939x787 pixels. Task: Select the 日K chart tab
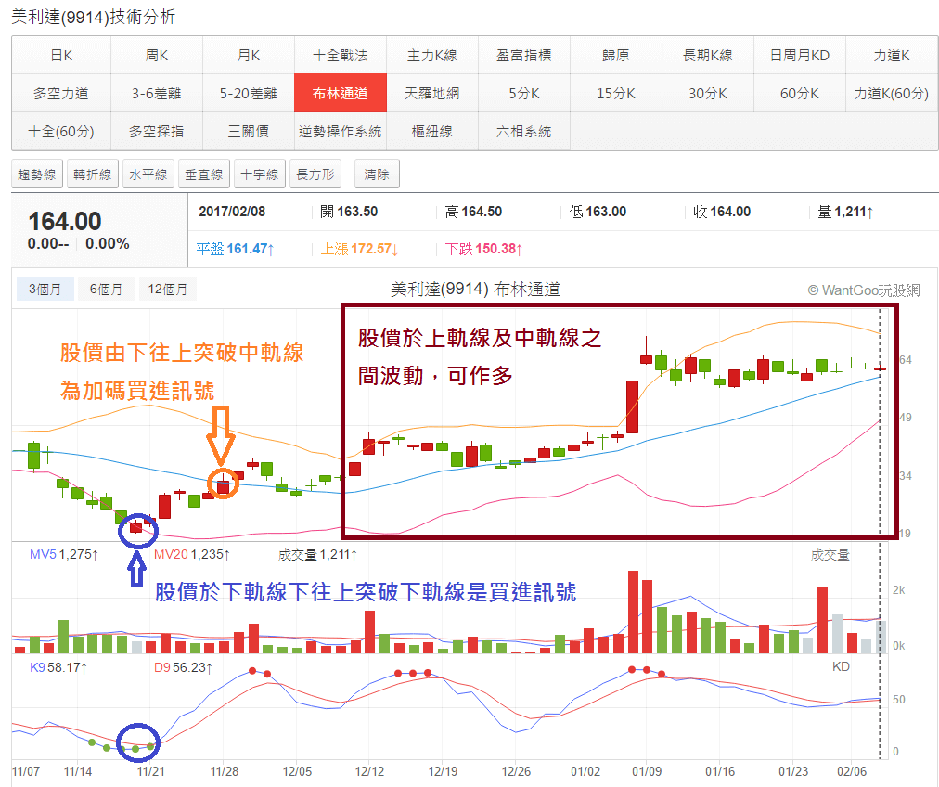click(x=61, y=56)
